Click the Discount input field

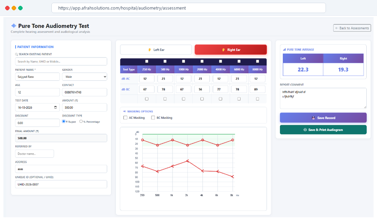(37, 123)
